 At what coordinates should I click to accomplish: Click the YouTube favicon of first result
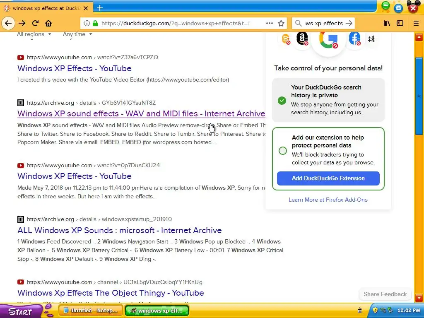click(x=21, y=57)
